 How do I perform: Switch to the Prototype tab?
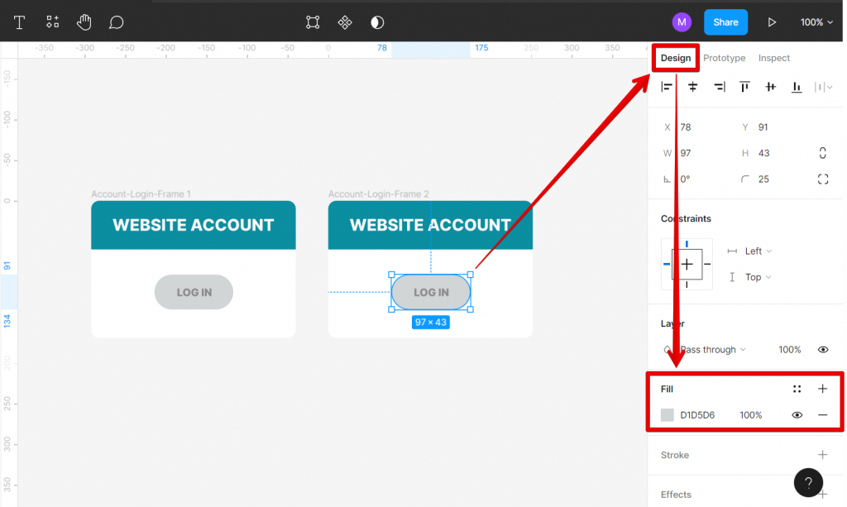click(724, 58)
